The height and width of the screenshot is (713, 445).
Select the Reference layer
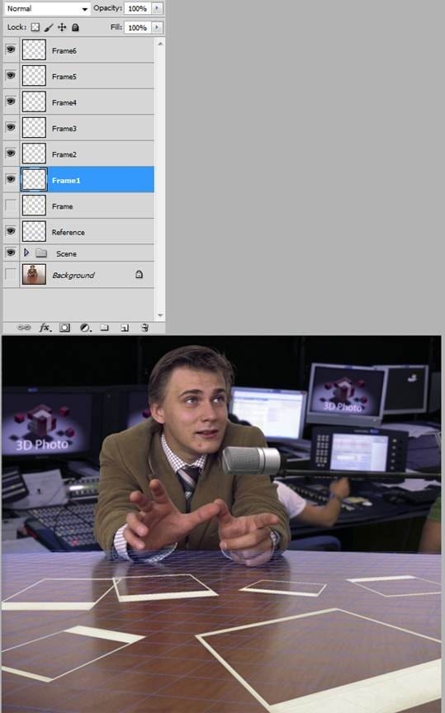click(x=87, y=231)
